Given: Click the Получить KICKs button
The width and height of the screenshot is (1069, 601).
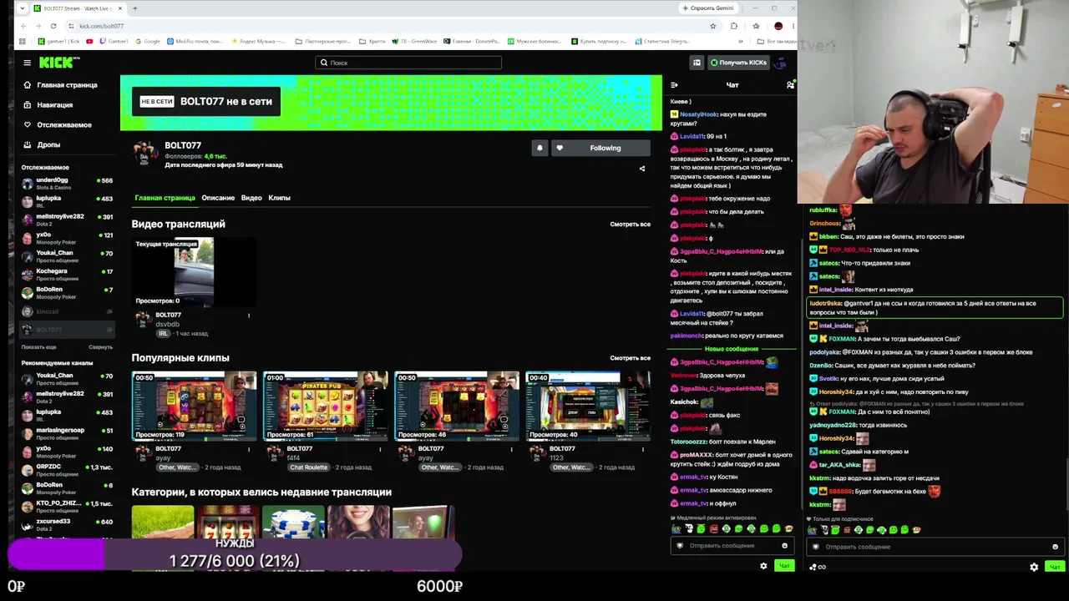Looking at the screenshot, I should click(x=738, y=63).
